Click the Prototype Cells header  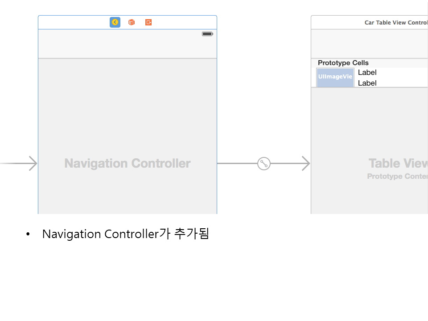343,63
